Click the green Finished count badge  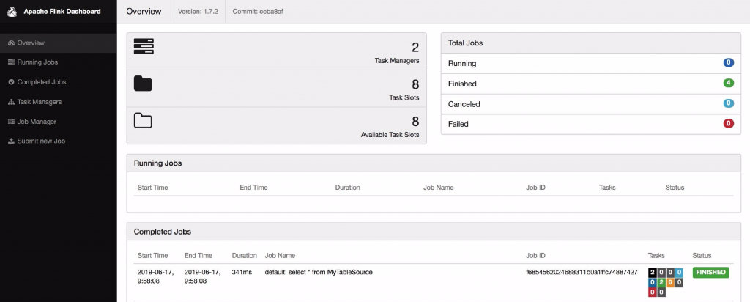[x=729, y=84]
